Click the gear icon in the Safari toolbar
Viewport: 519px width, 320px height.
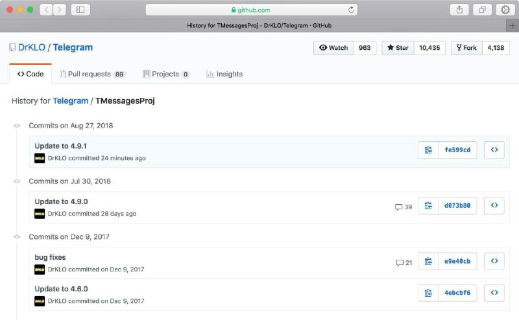coord(505,10)
